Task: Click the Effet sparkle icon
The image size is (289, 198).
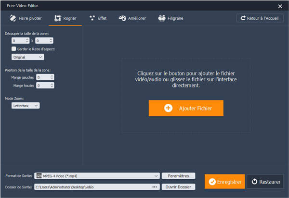Action: point(92,19)
